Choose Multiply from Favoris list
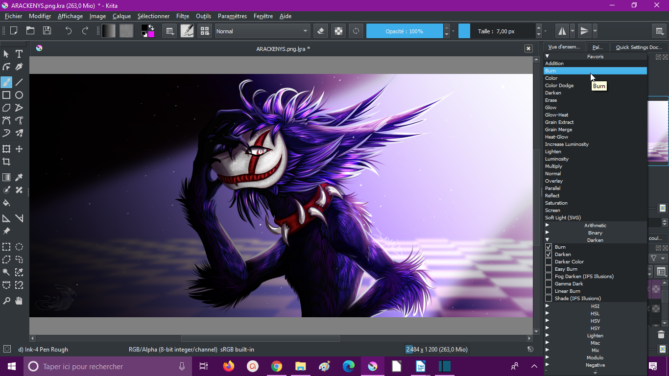The width and height of the screenshot is (669, 376). pyautogui.click(x=596, y=166)
